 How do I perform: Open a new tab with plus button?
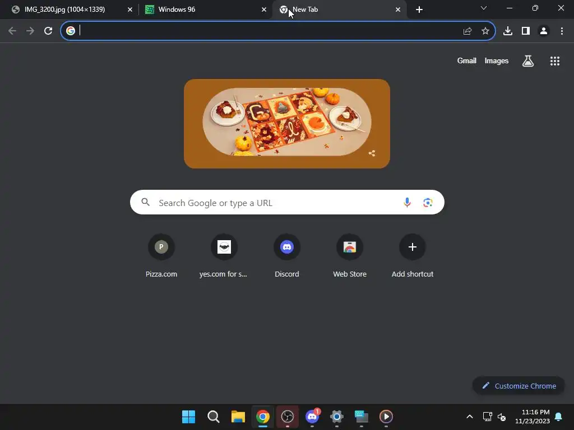click(x=419, y=10)
